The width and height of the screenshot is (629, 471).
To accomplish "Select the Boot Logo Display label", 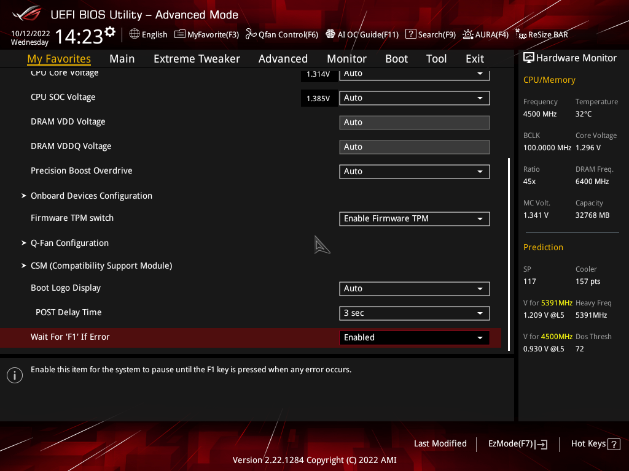I will pos(66,288).
